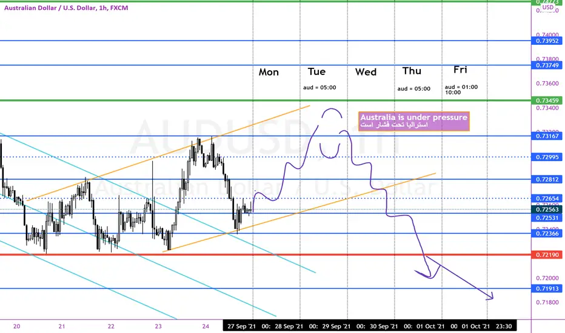Select the green 0.73459 price label
Image resolution: width=565 pixels, height=333 pixels.
tap(547, 101)
